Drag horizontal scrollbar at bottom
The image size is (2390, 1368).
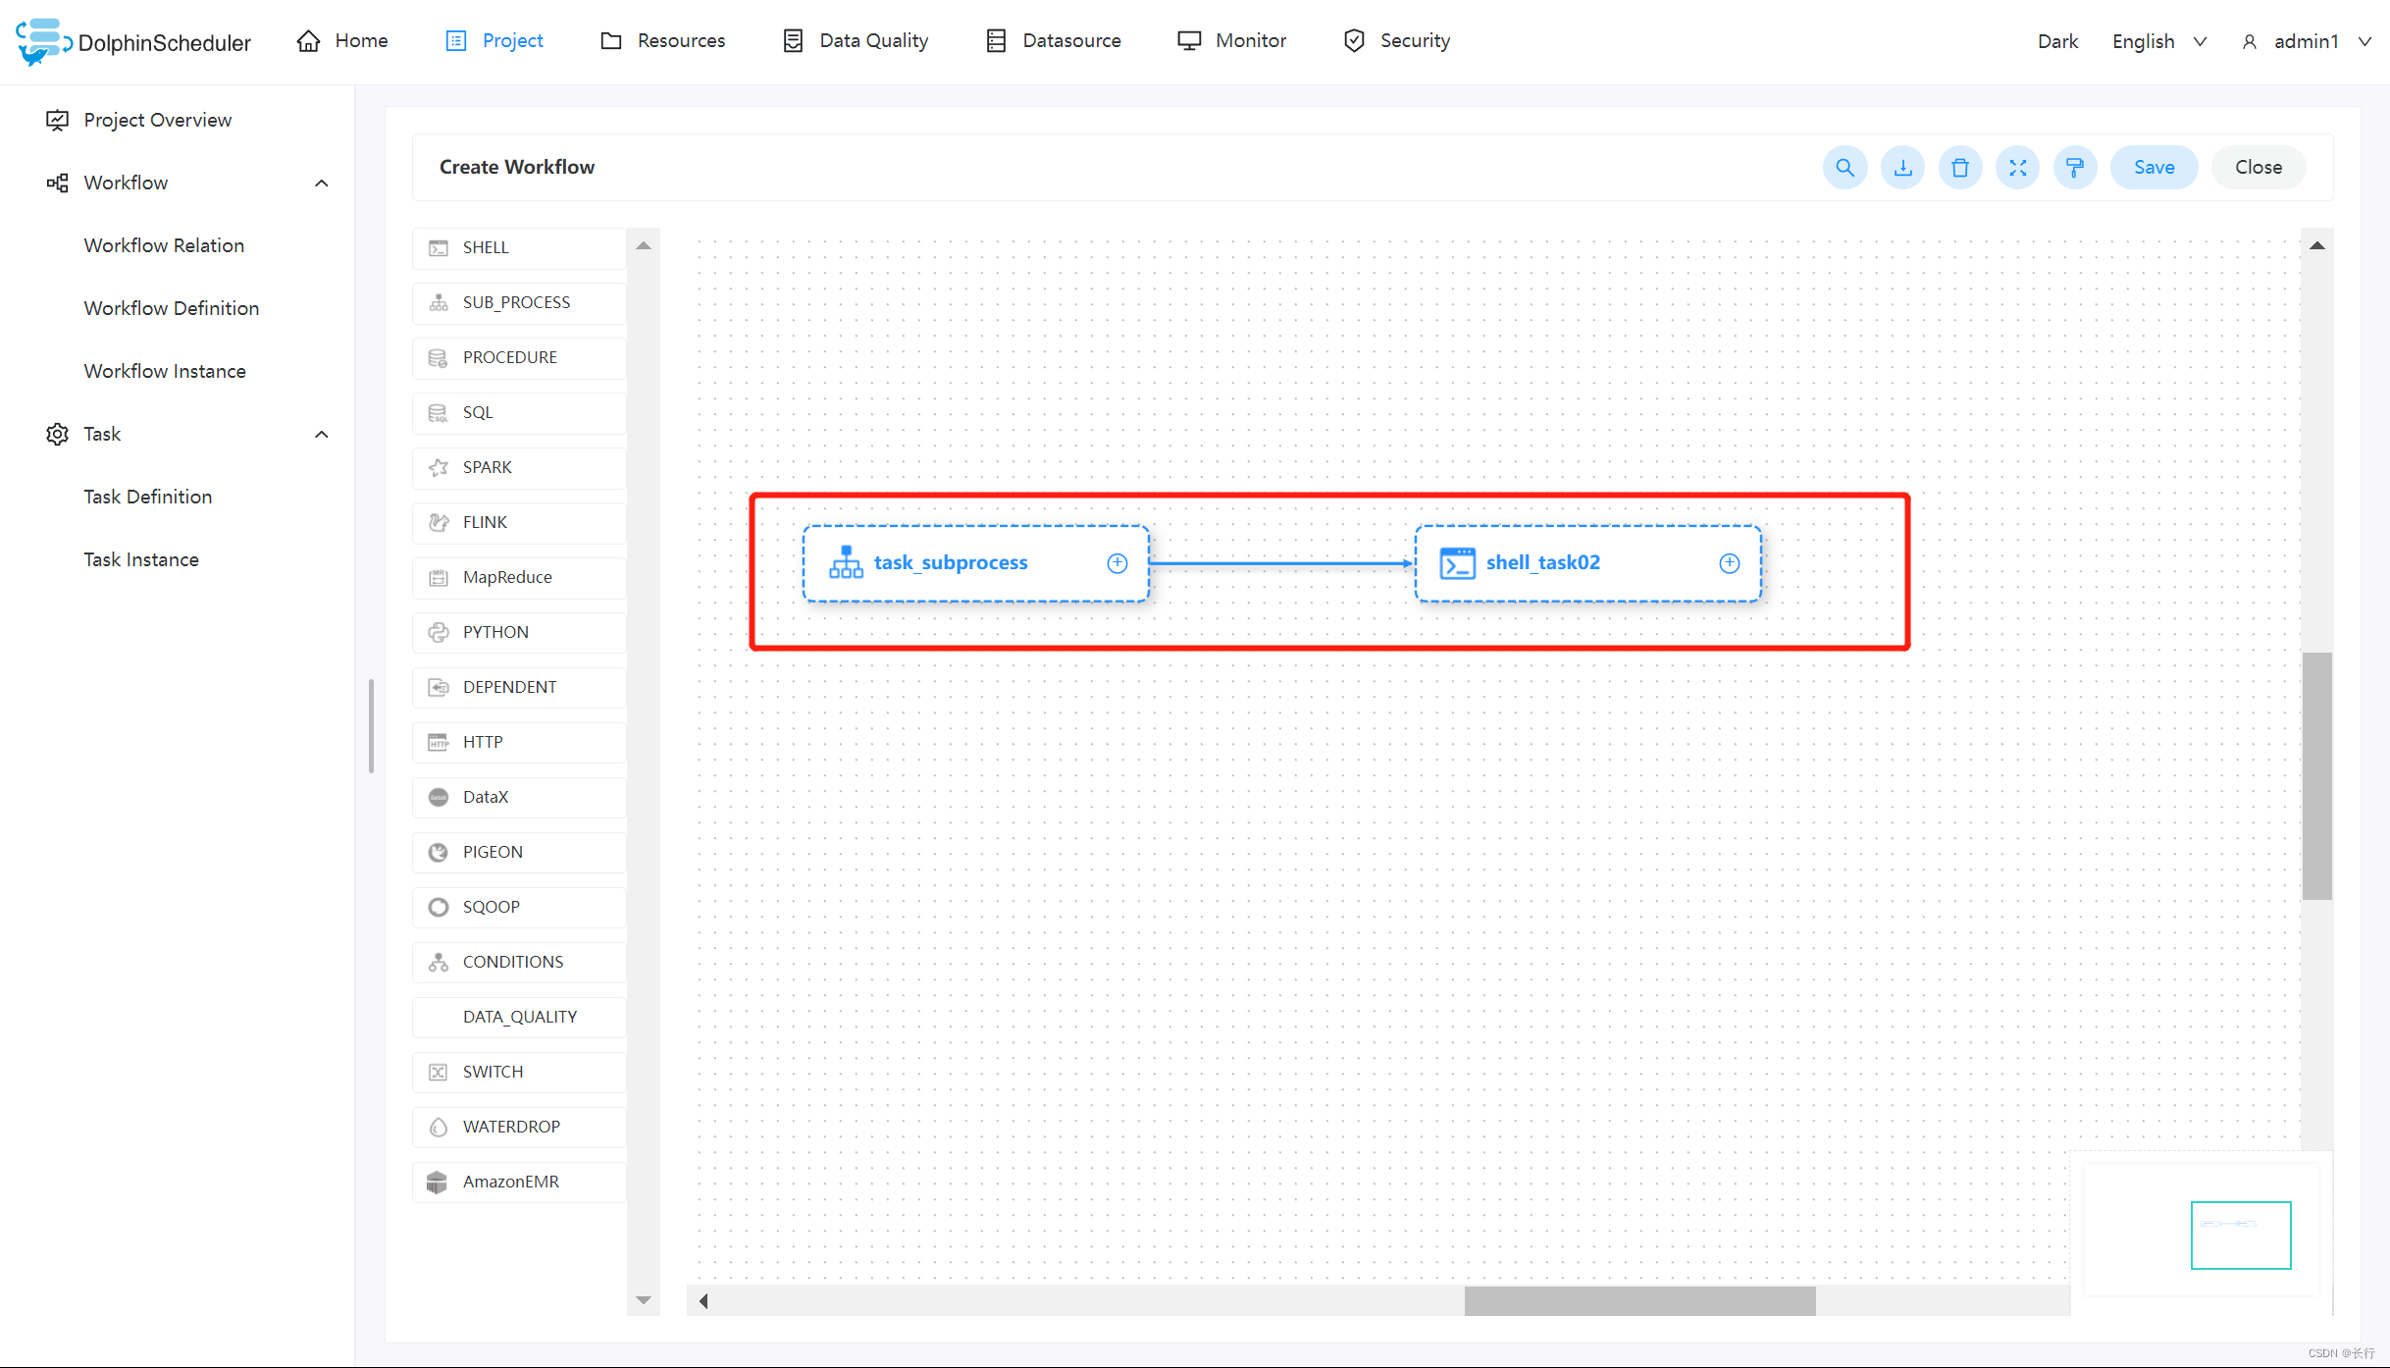coord(1649,1300)
